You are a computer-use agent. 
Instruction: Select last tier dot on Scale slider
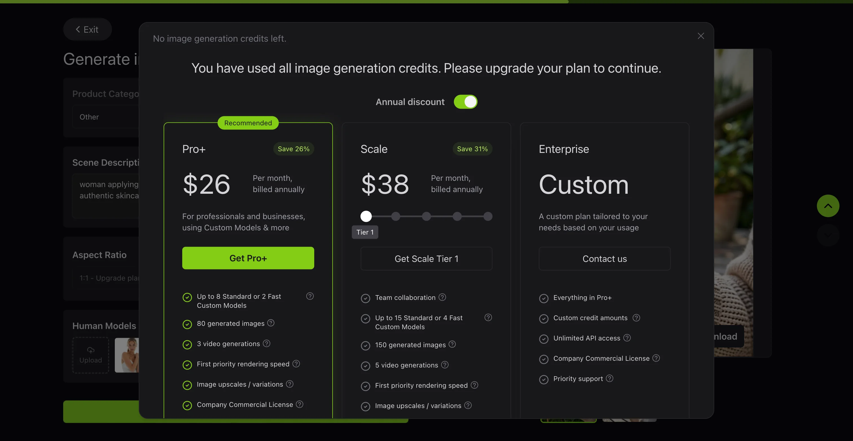[488, 216]
